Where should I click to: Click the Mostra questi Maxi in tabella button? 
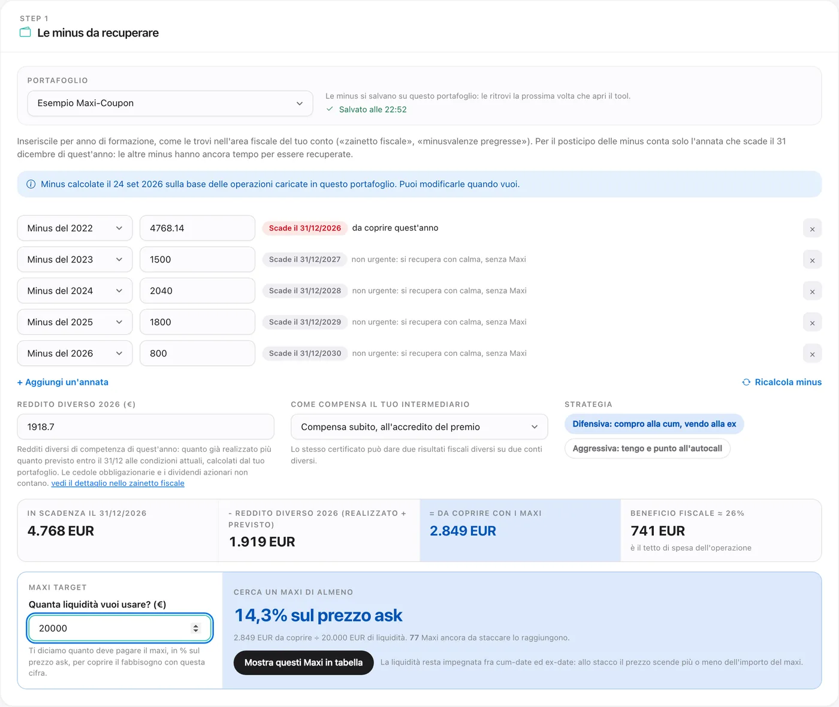tap(303, 663)
